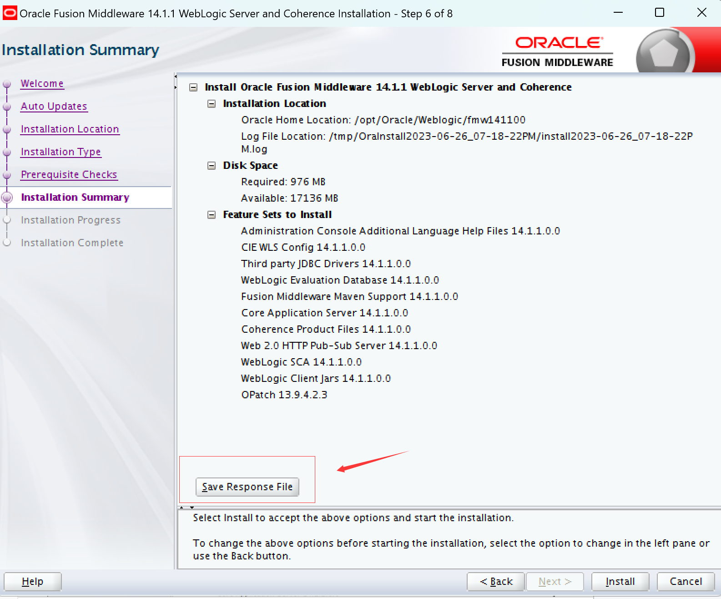Click the Oracle Fusion Middleware logo
The height and width of the screenshot is (599, 721).
pyautogui.click(x=557, y=52)
